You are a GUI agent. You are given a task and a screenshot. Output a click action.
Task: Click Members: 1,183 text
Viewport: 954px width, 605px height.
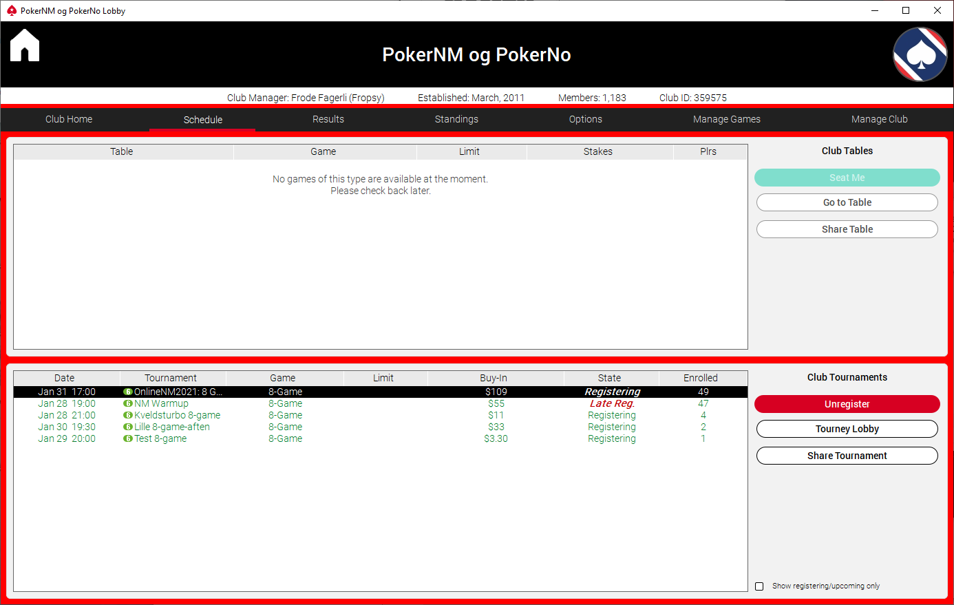[x=592, y=98]
